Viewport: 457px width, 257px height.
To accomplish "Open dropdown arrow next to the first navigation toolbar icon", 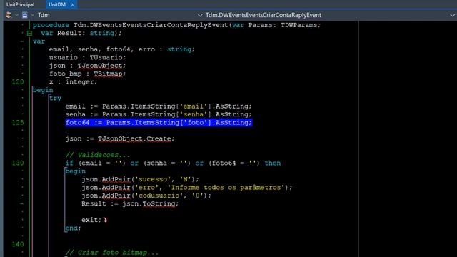I will point(16,15).
